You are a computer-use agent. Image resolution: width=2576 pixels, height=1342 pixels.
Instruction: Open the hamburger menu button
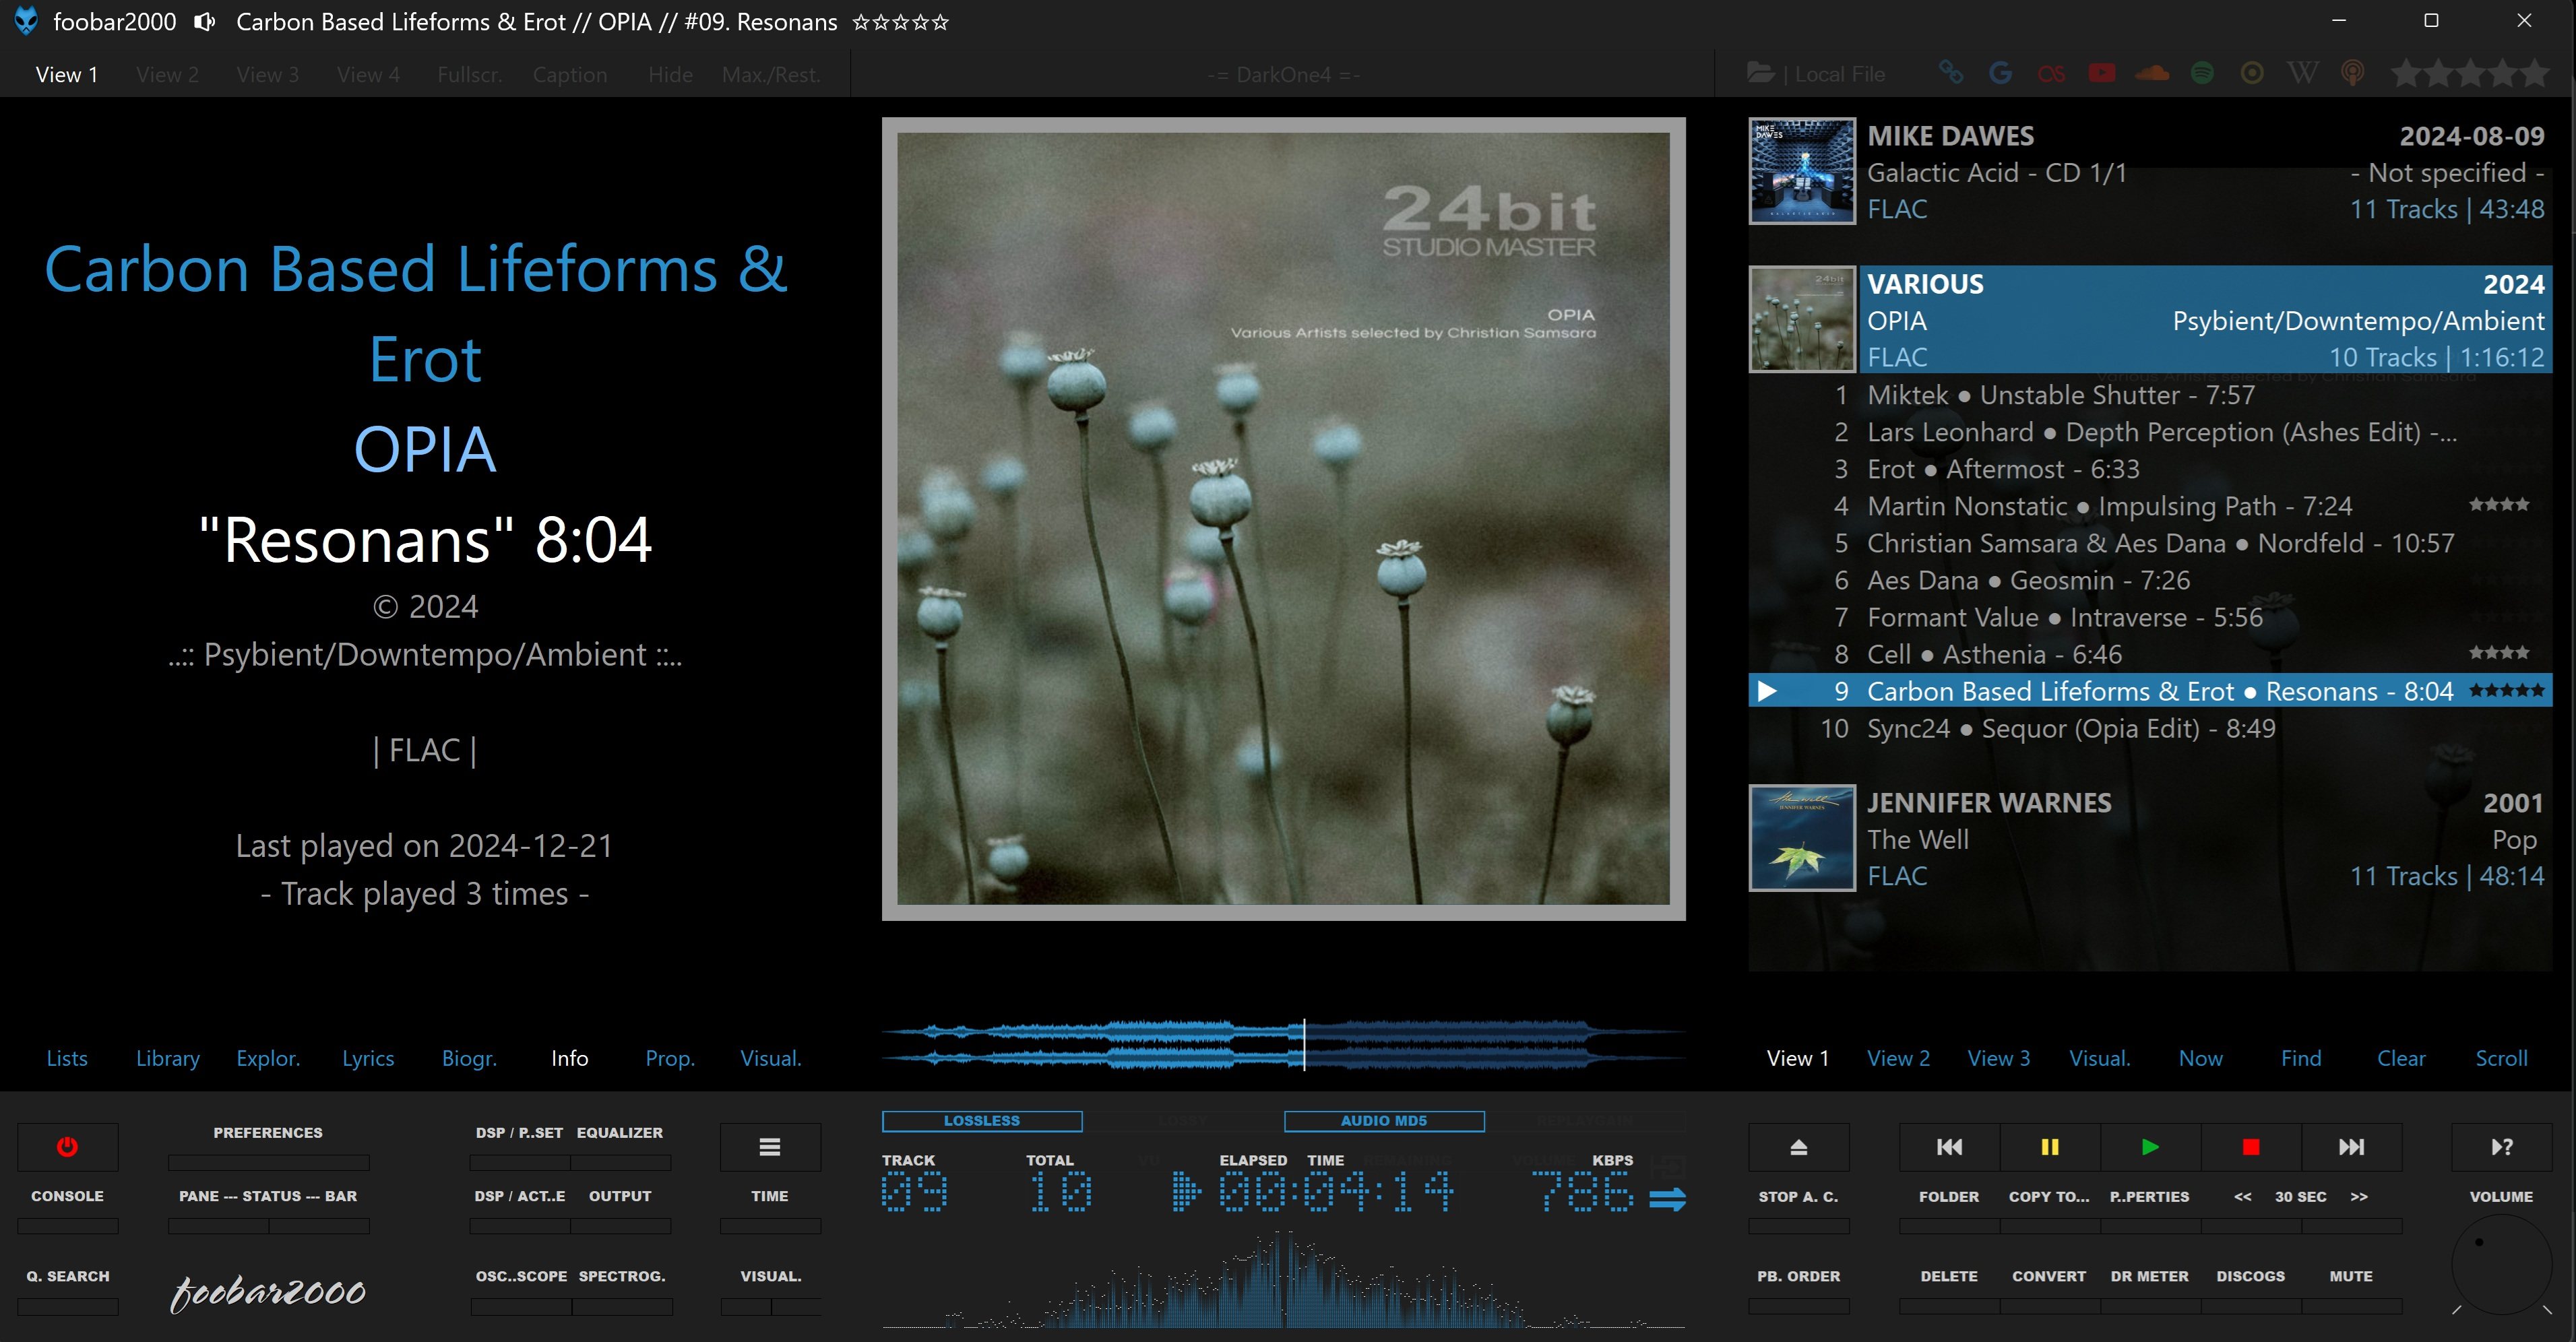[769, 1147]
